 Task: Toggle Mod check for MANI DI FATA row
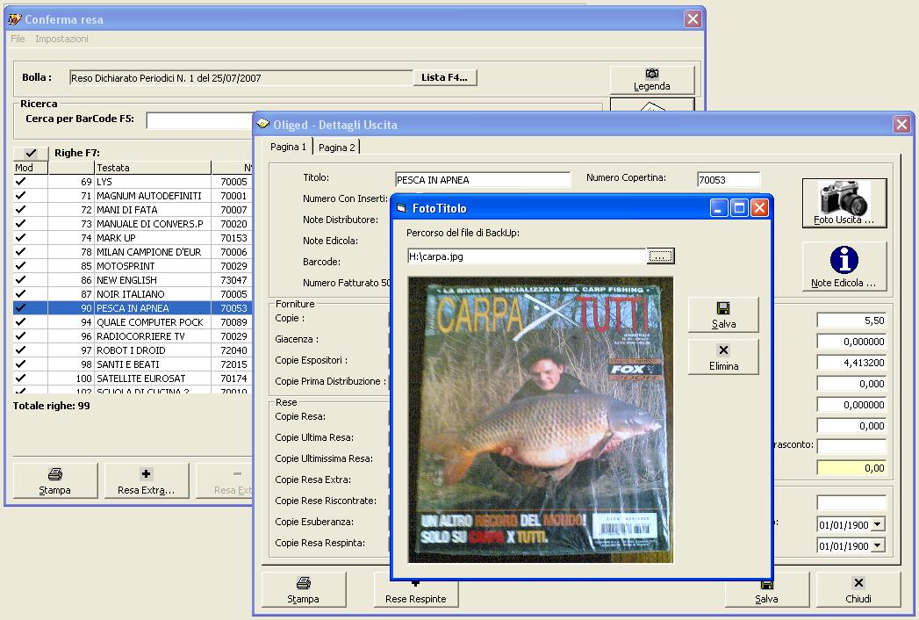[x=20, y=209]
